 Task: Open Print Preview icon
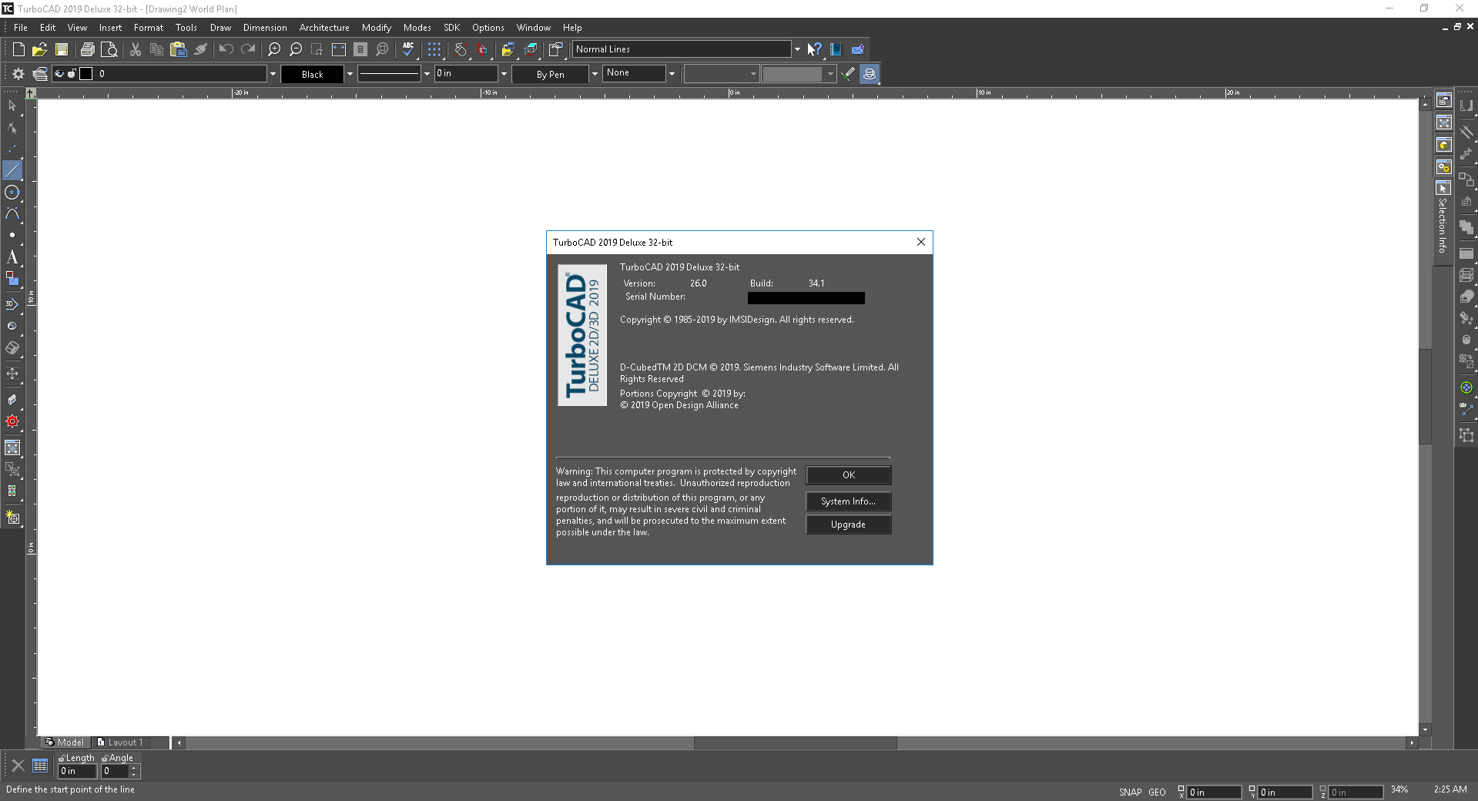click(109, 49)
